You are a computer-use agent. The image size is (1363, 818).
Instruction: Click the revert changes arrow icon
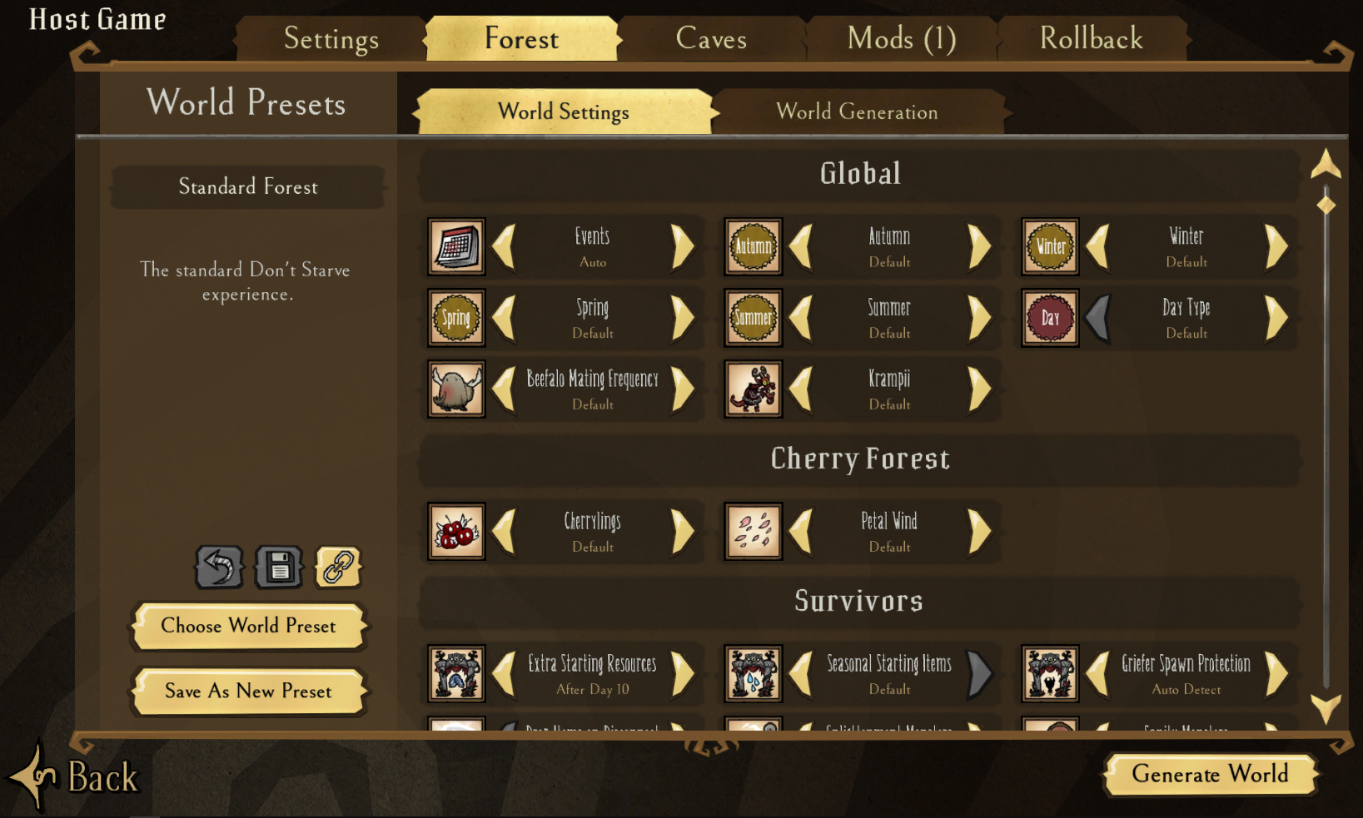[x=219, y=568]
